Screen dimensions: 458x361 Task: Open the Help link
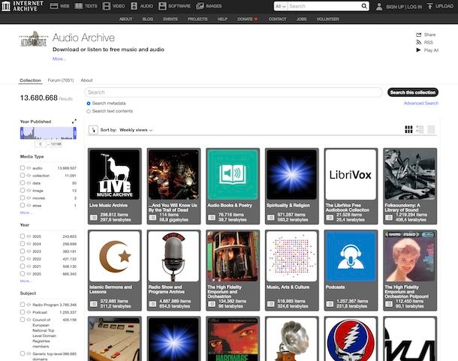pos(222,20)
